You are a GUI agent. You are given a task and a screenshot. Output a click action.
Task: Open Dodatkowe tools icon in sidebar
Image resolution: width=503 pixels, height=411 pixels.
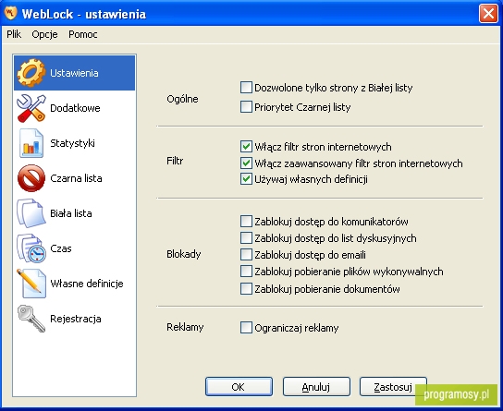pyautogui.click(x=31, y=108)
